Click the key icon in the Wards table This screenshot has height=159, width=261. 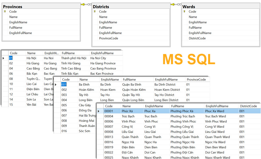pos(185,12)
